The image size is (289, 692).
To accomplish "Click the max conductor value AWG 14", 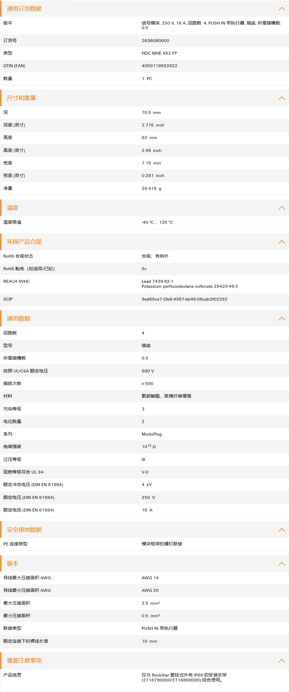I will pyautogui.click(x=150, y=578).
